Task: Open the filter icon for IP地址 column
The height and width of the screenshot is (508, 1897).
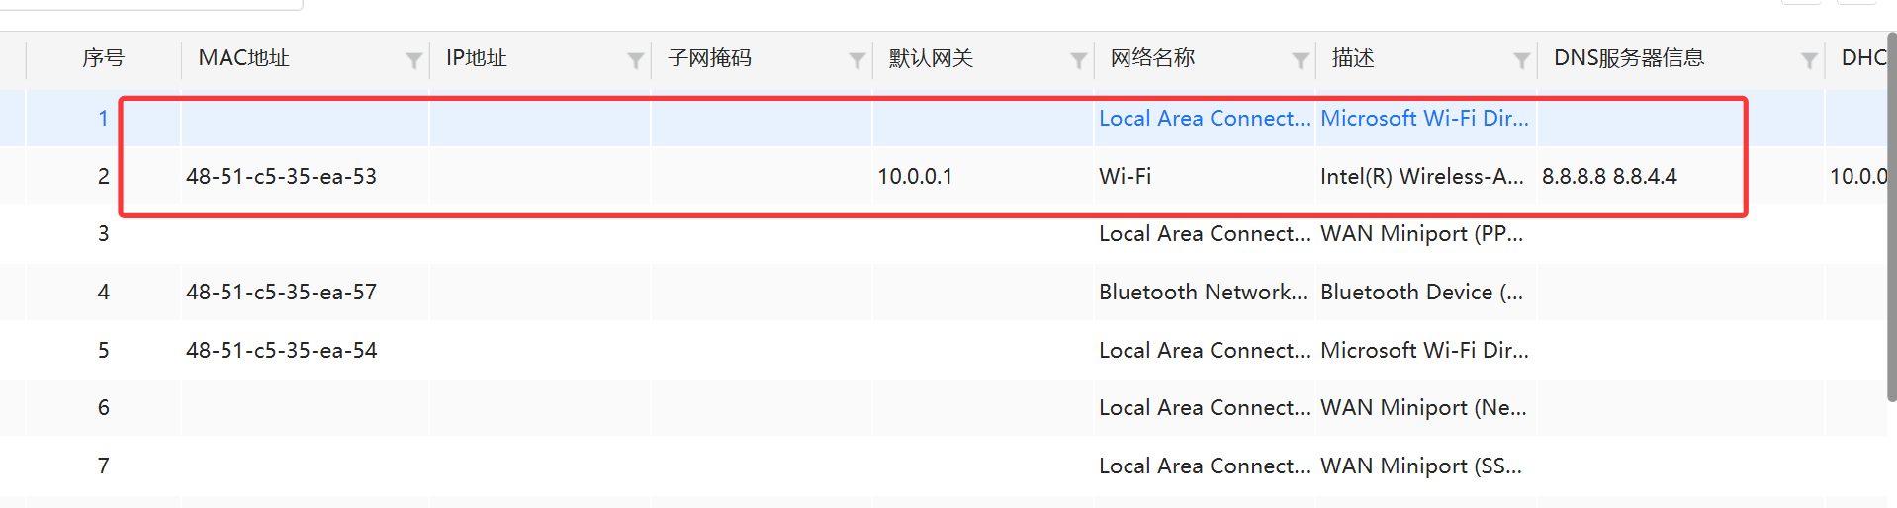Action: tap(636, 61)
